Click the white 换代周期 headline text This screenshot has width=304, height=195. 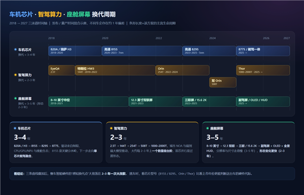(x=104, y=14)
